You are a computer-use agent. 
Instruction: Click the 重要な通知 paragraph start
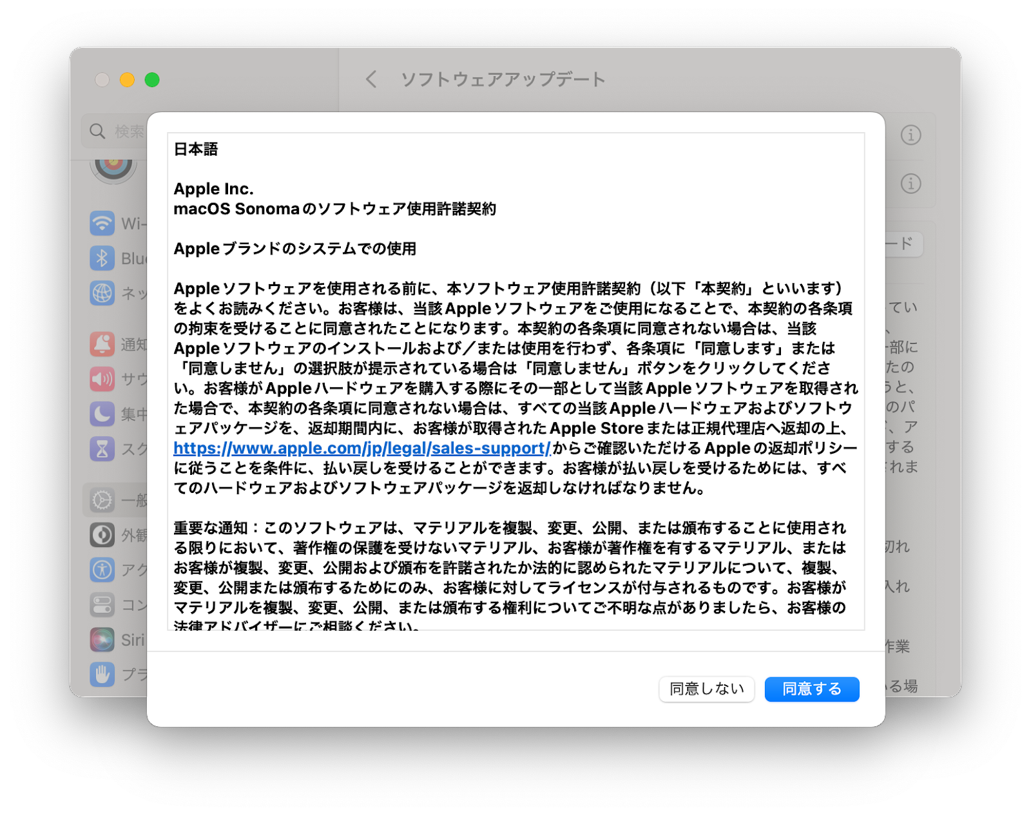(x=211, y=528)
